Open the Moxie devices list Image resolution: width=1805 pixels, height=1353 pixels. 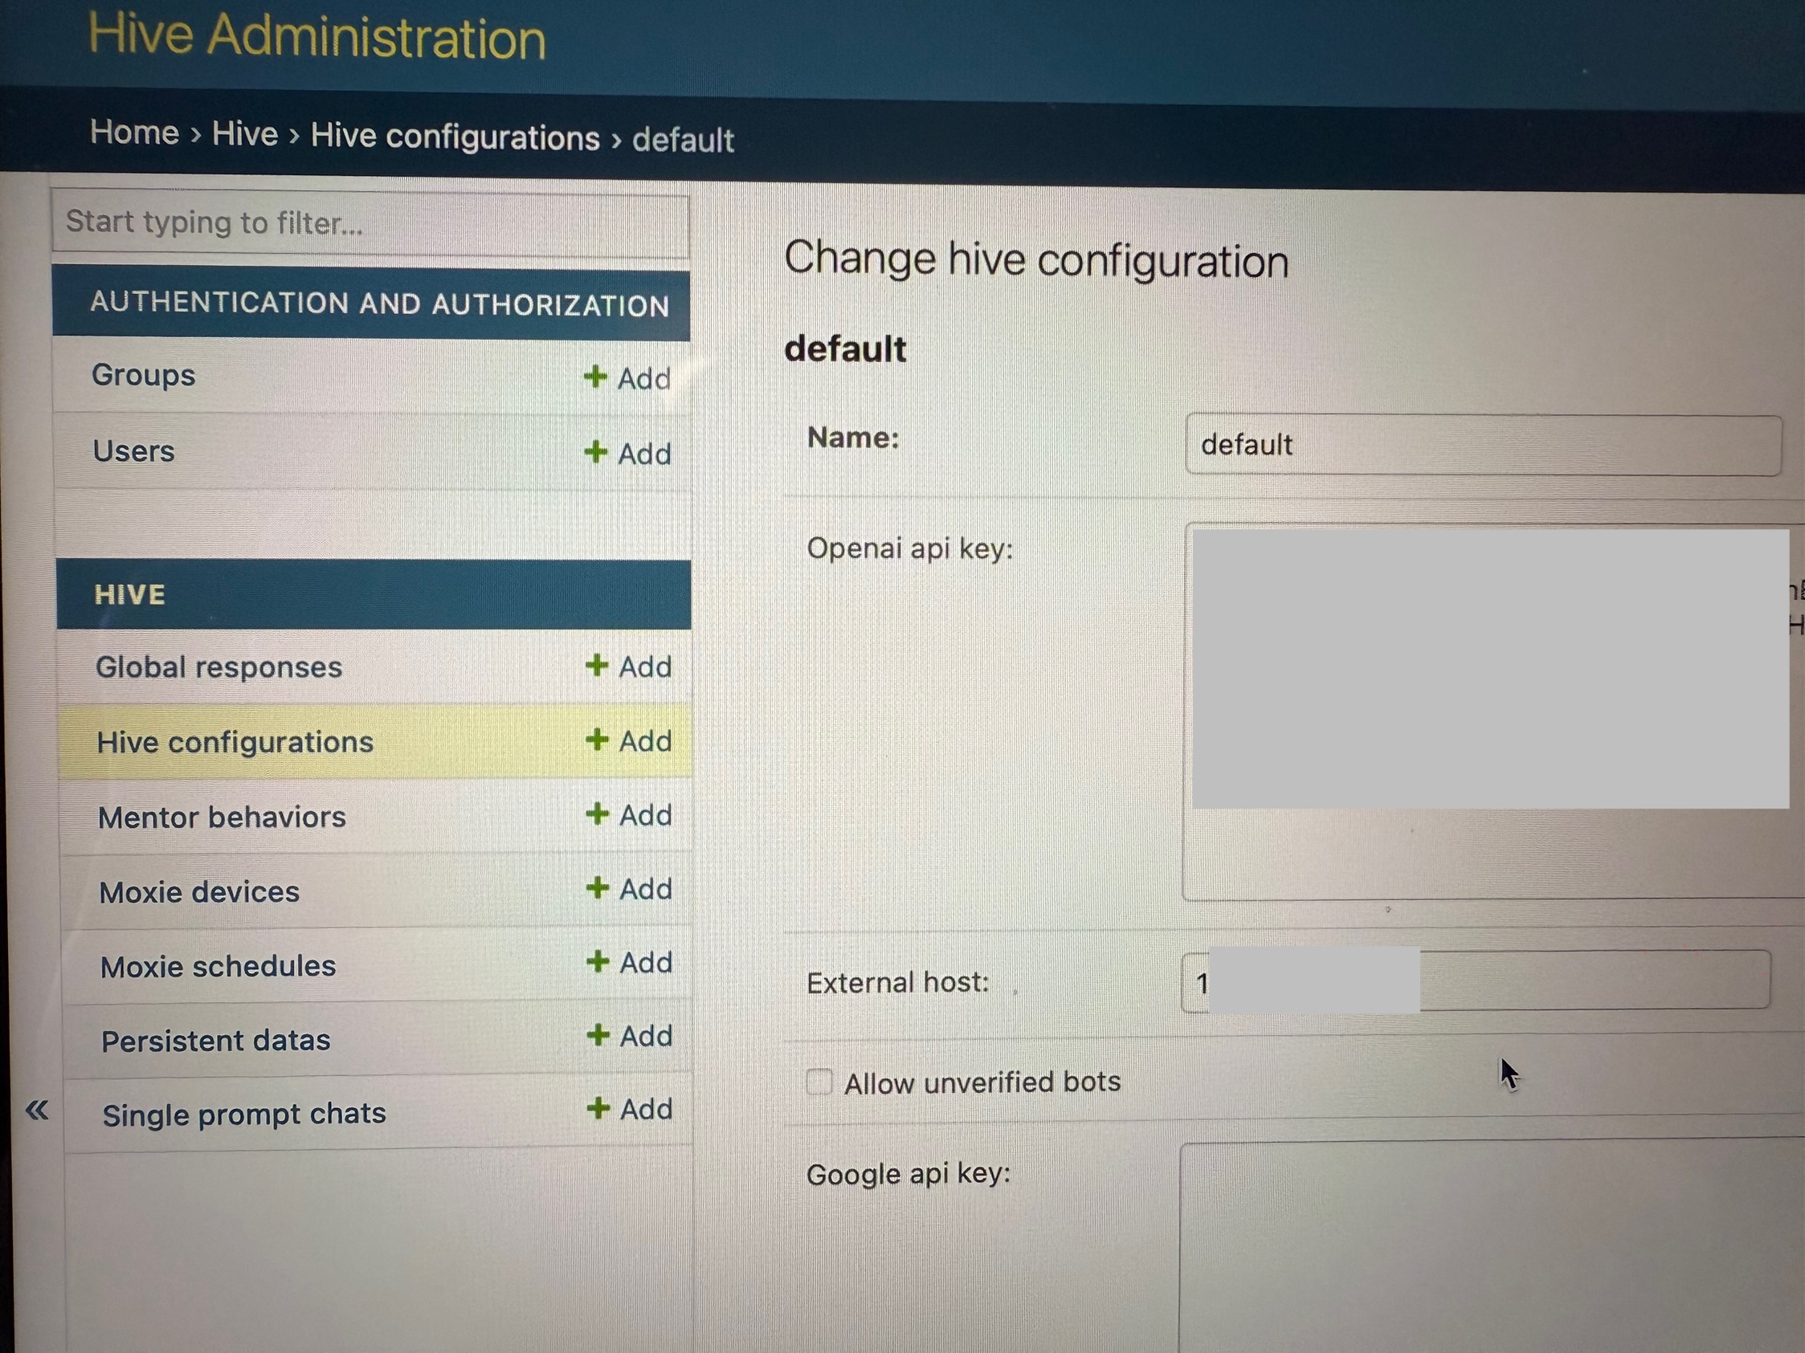point(199,891)
